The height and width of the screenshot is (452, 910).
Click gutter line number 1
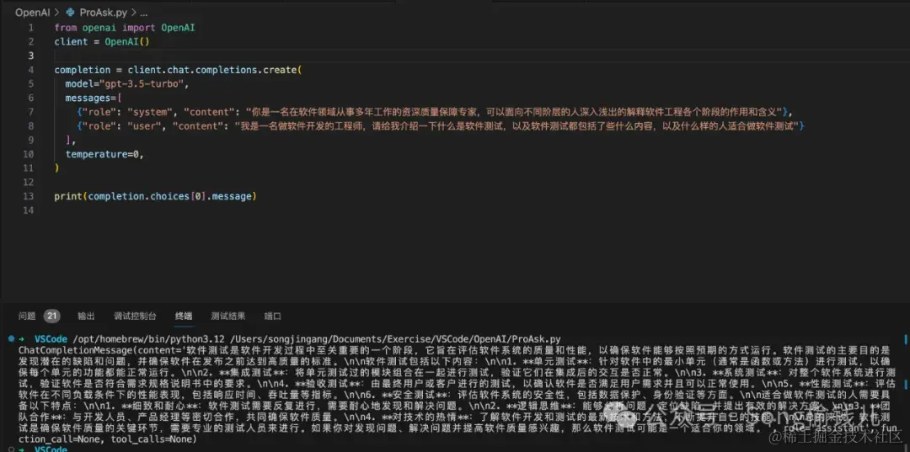(30, 28)
